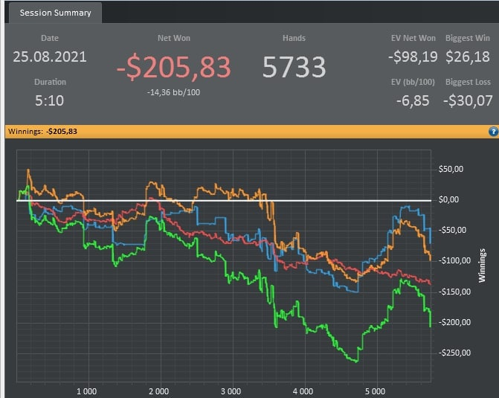Click the Duration value 5:10

click(x=49, y=100)
